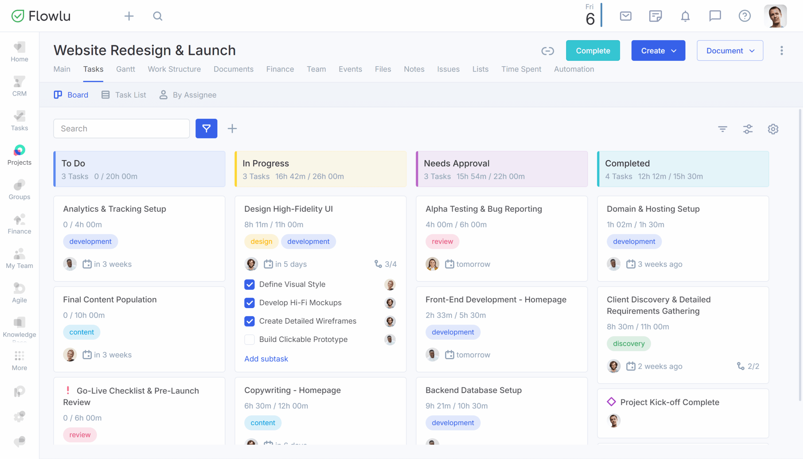Click the Complete button

point(593,51)
